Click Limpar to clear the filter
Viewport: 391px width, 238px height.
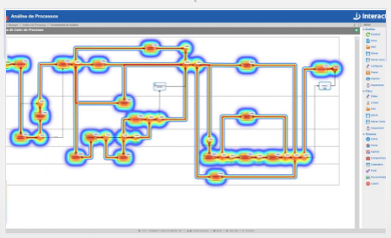(372, 102)
